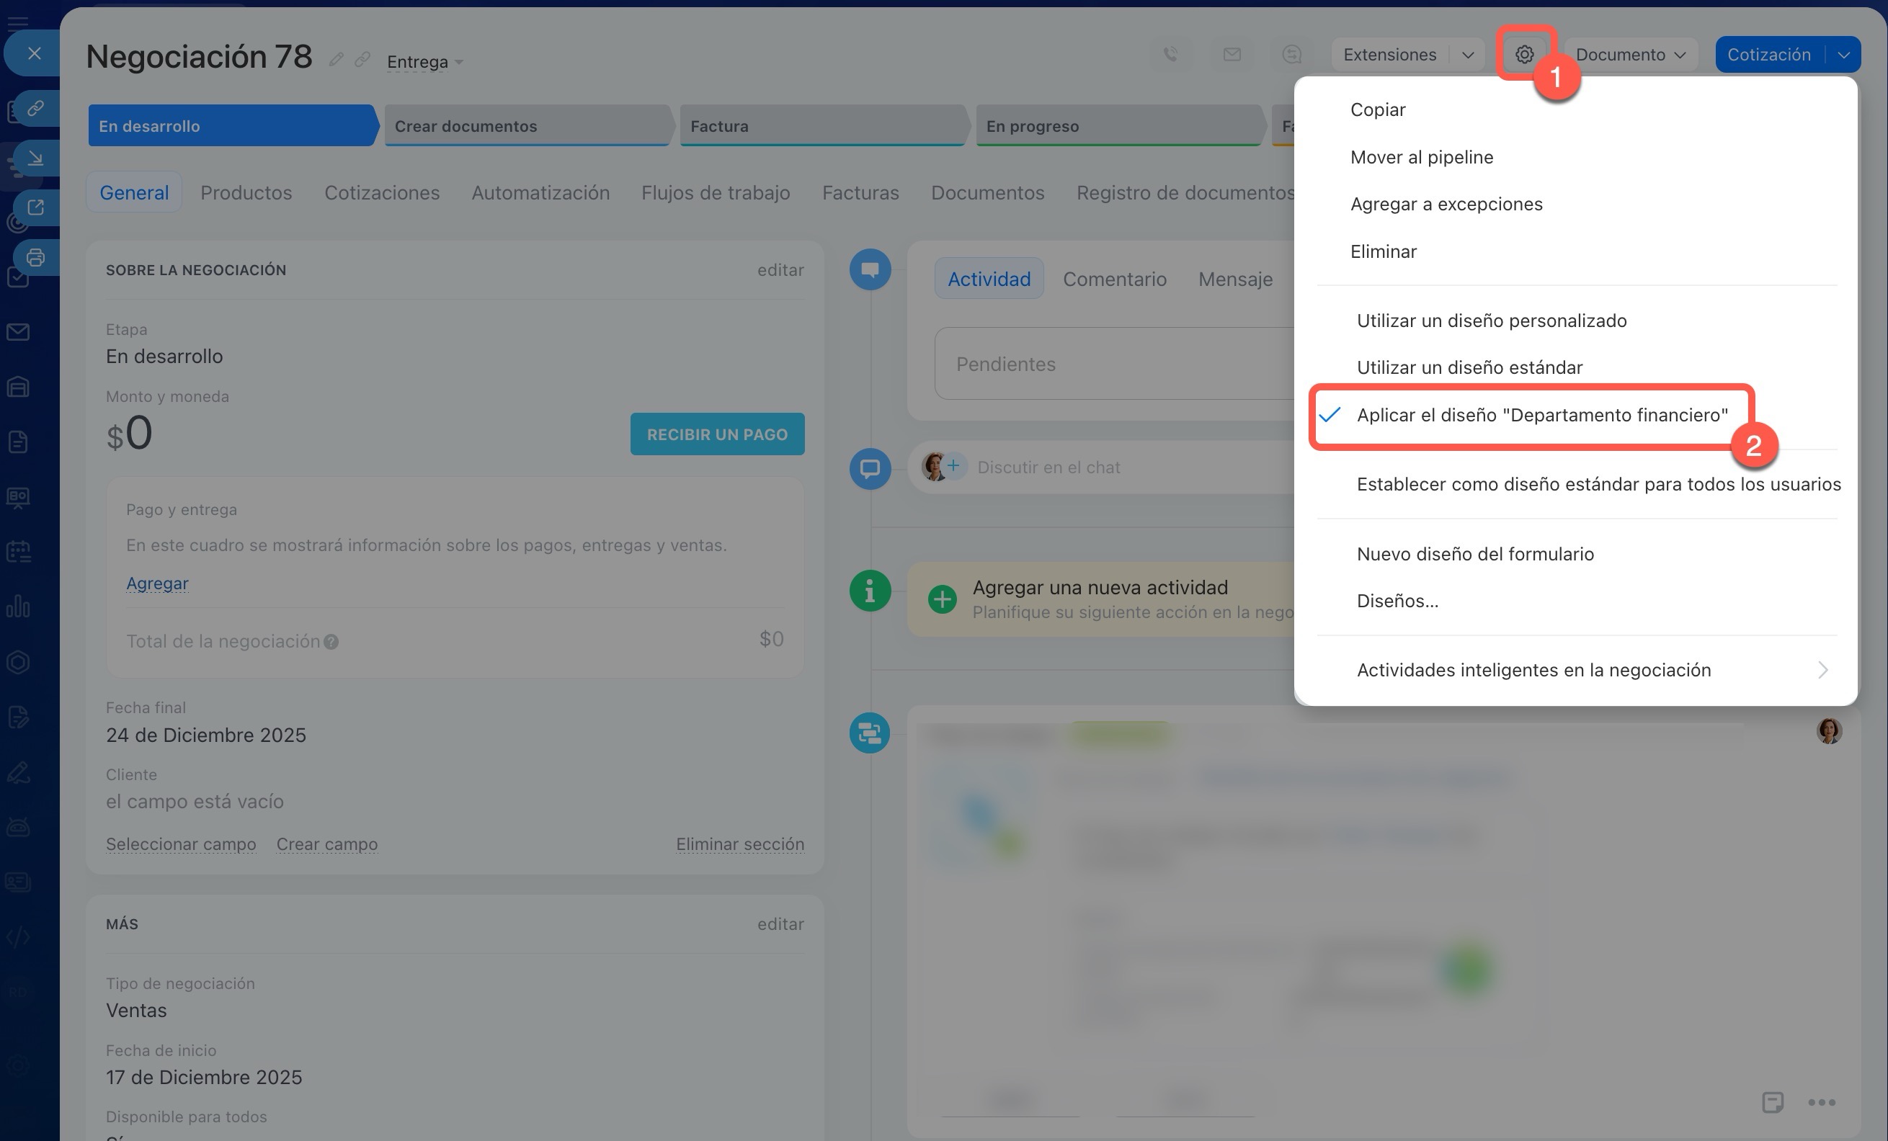Click the copy link icon beside the title

(362, 59)
